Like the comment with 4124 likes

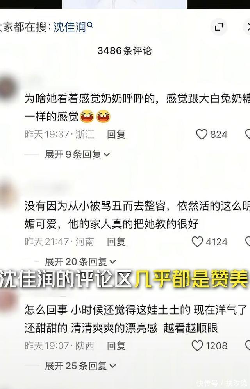(197, 241)
